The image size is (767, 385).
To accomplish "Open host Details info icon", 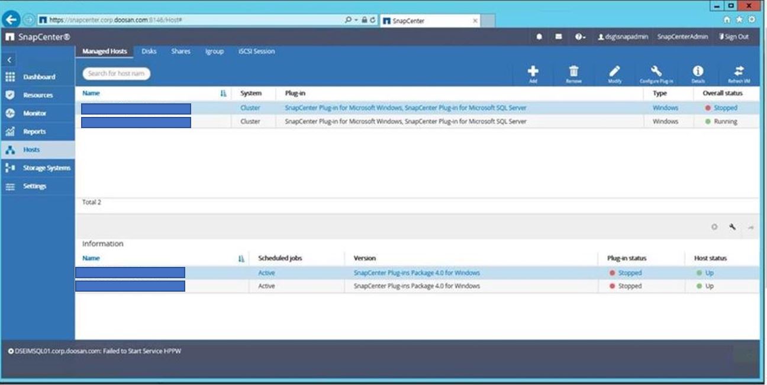I will 698,72.
